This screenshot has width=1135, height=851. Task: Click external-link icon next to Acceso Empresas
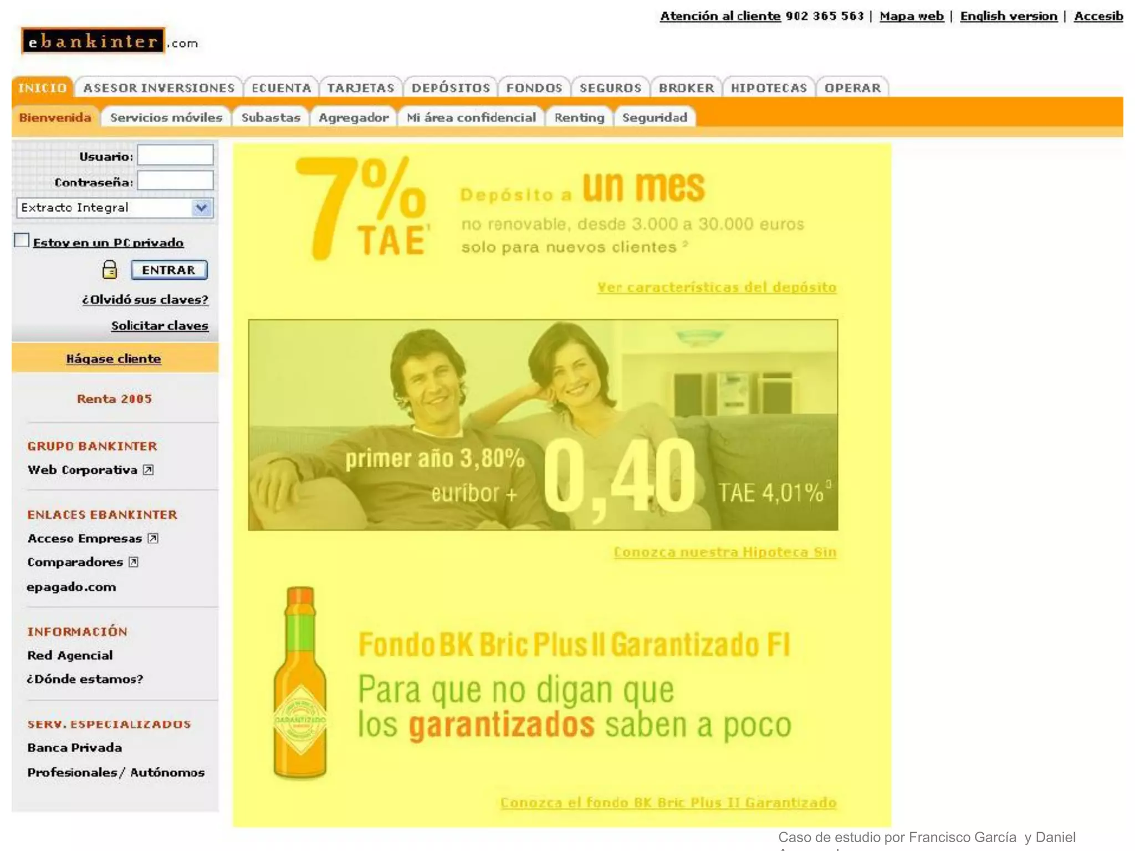point(153,538)
